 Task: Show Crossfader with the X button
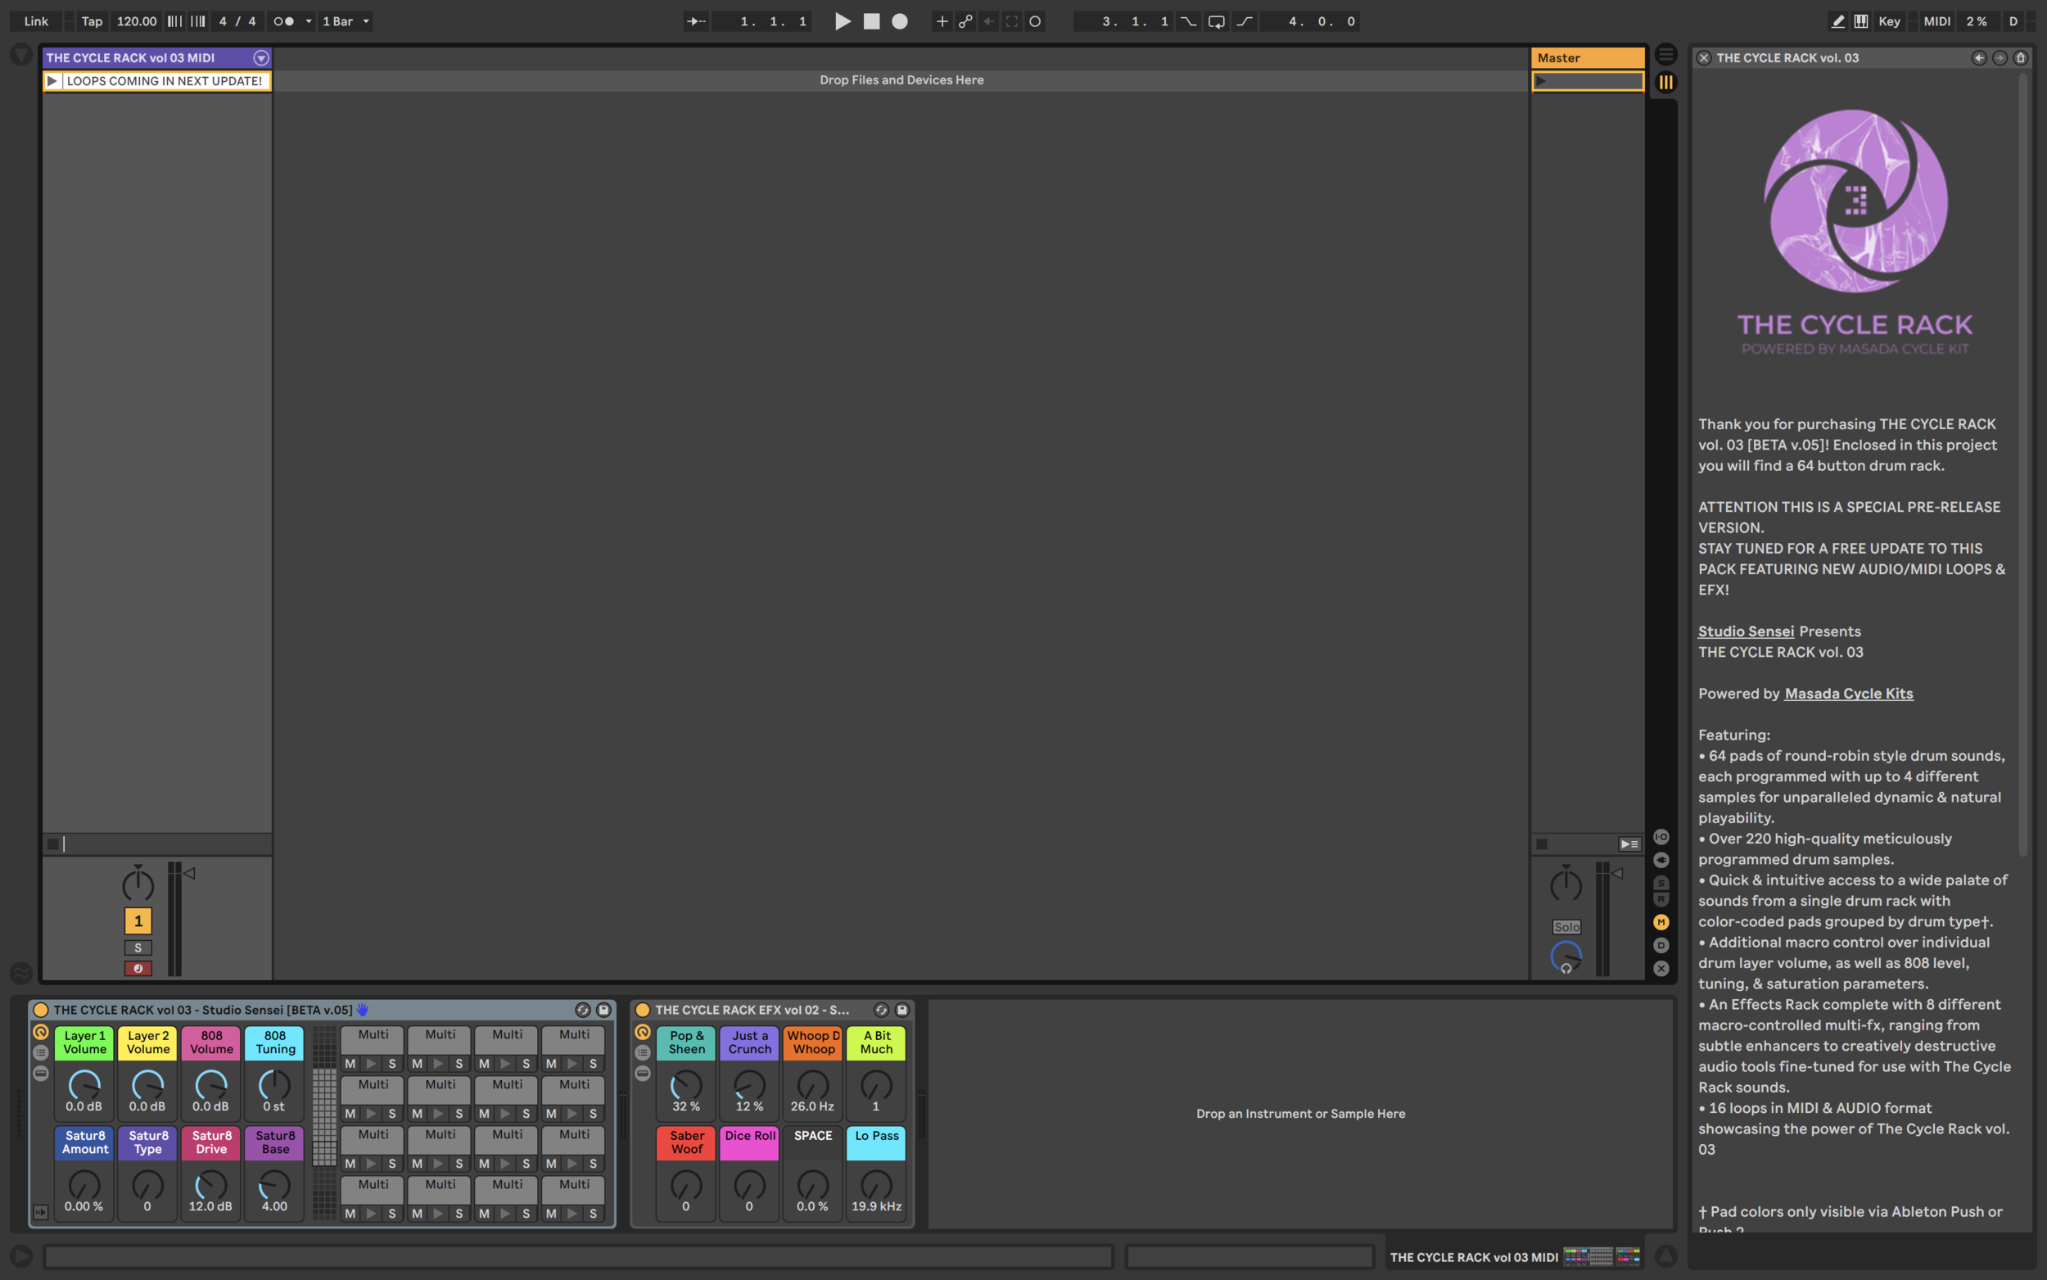(x=1661, y=968)
